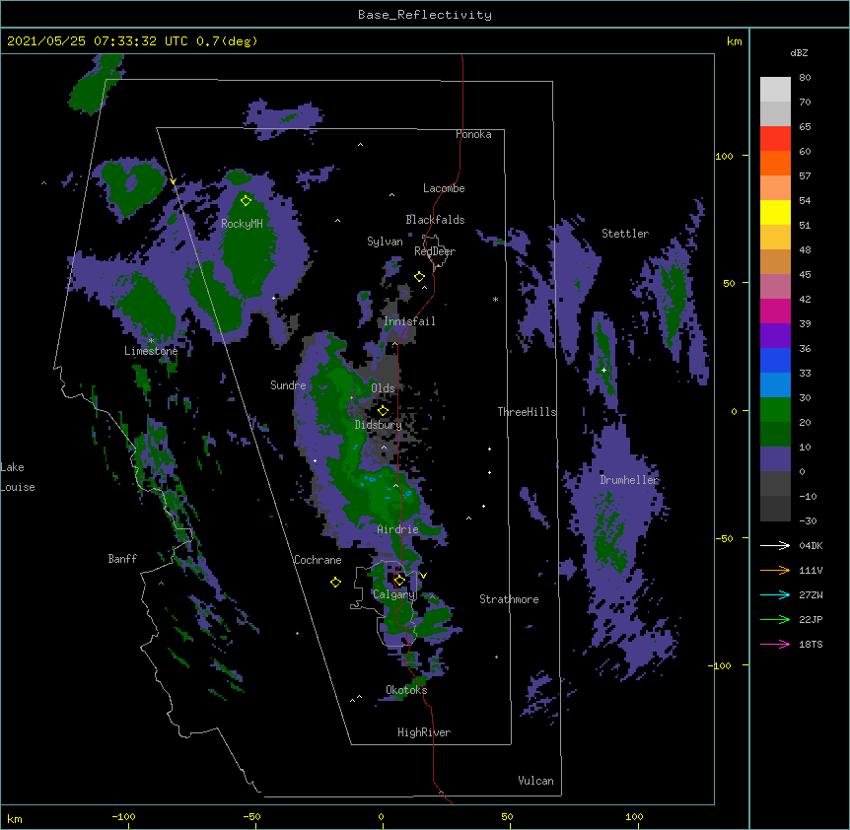Click the timestamp 2021/05/25 07:33:32 UTC
Screen dimensions: 850x830
98,41
